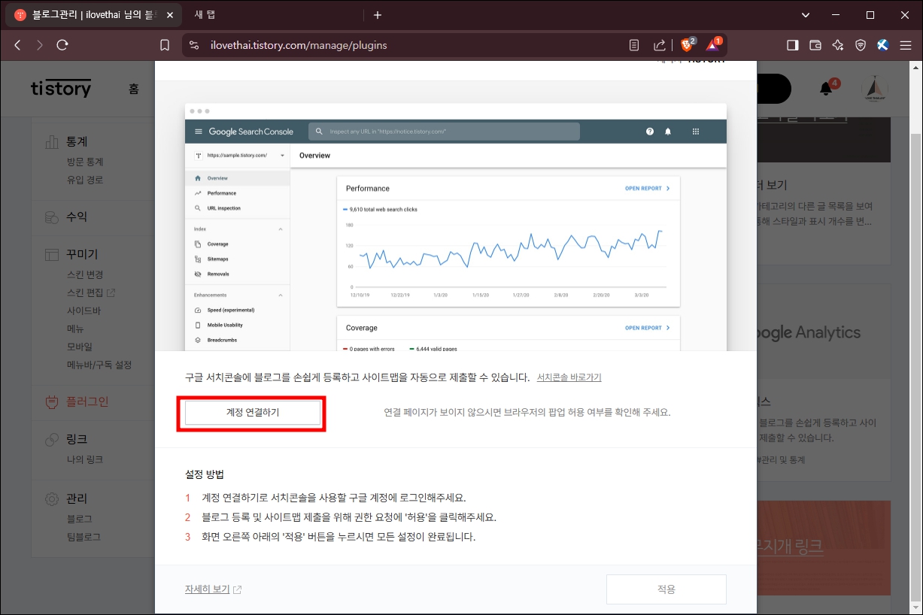Open the 수익 sidebar section
This screenshot has height=615, width=923.
(x=77, y=217)
